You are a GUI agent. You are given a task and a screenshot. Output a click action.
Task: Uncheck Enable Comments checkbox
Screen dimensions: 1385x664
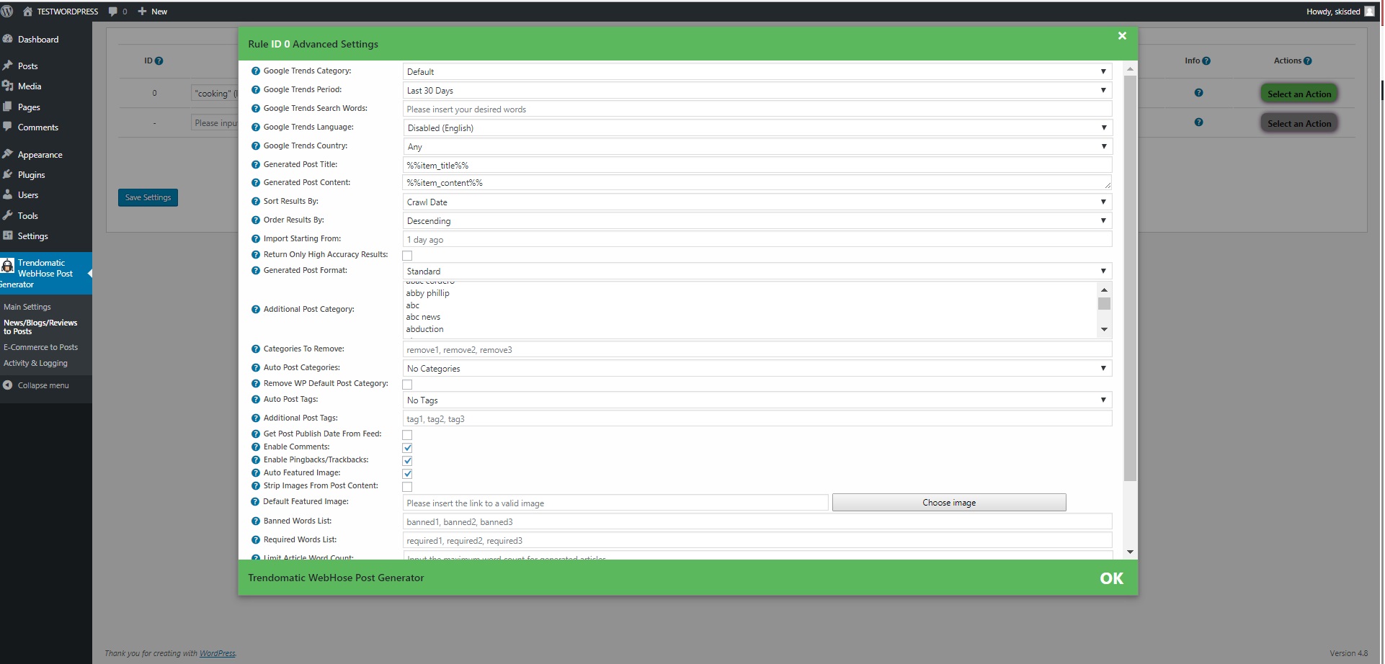[407, 448]
